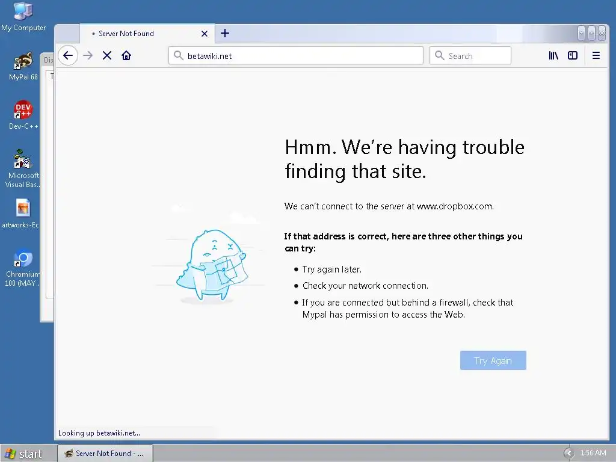Select the Microsoft Visual Basic desktop shortcut
The width and height of the screenshot is (616, 462).
23,169
